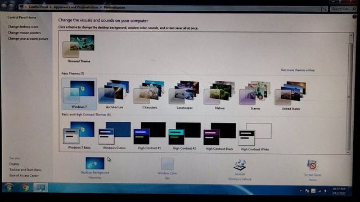
Task: Click theme list scrollbar down arrow
Action: pos(348,152)
